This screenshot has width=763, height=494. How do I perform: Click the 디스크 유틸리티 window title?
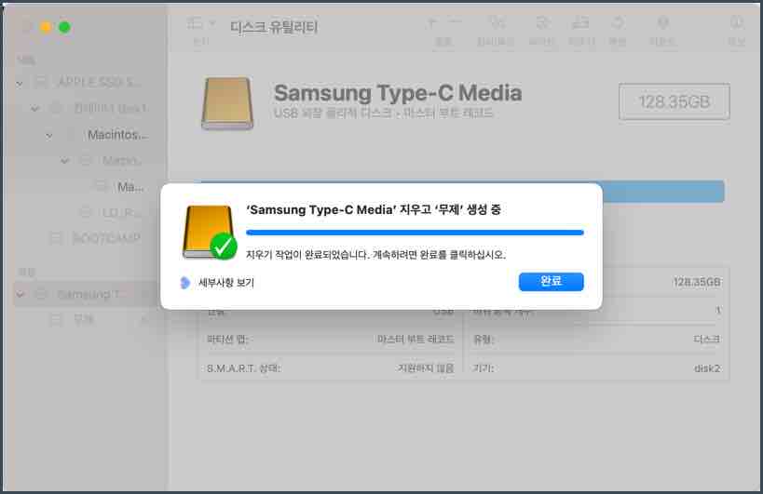pos(274,27)
